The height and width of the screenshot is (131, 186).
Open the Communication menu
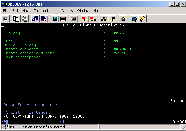click(x=45, y=11)
